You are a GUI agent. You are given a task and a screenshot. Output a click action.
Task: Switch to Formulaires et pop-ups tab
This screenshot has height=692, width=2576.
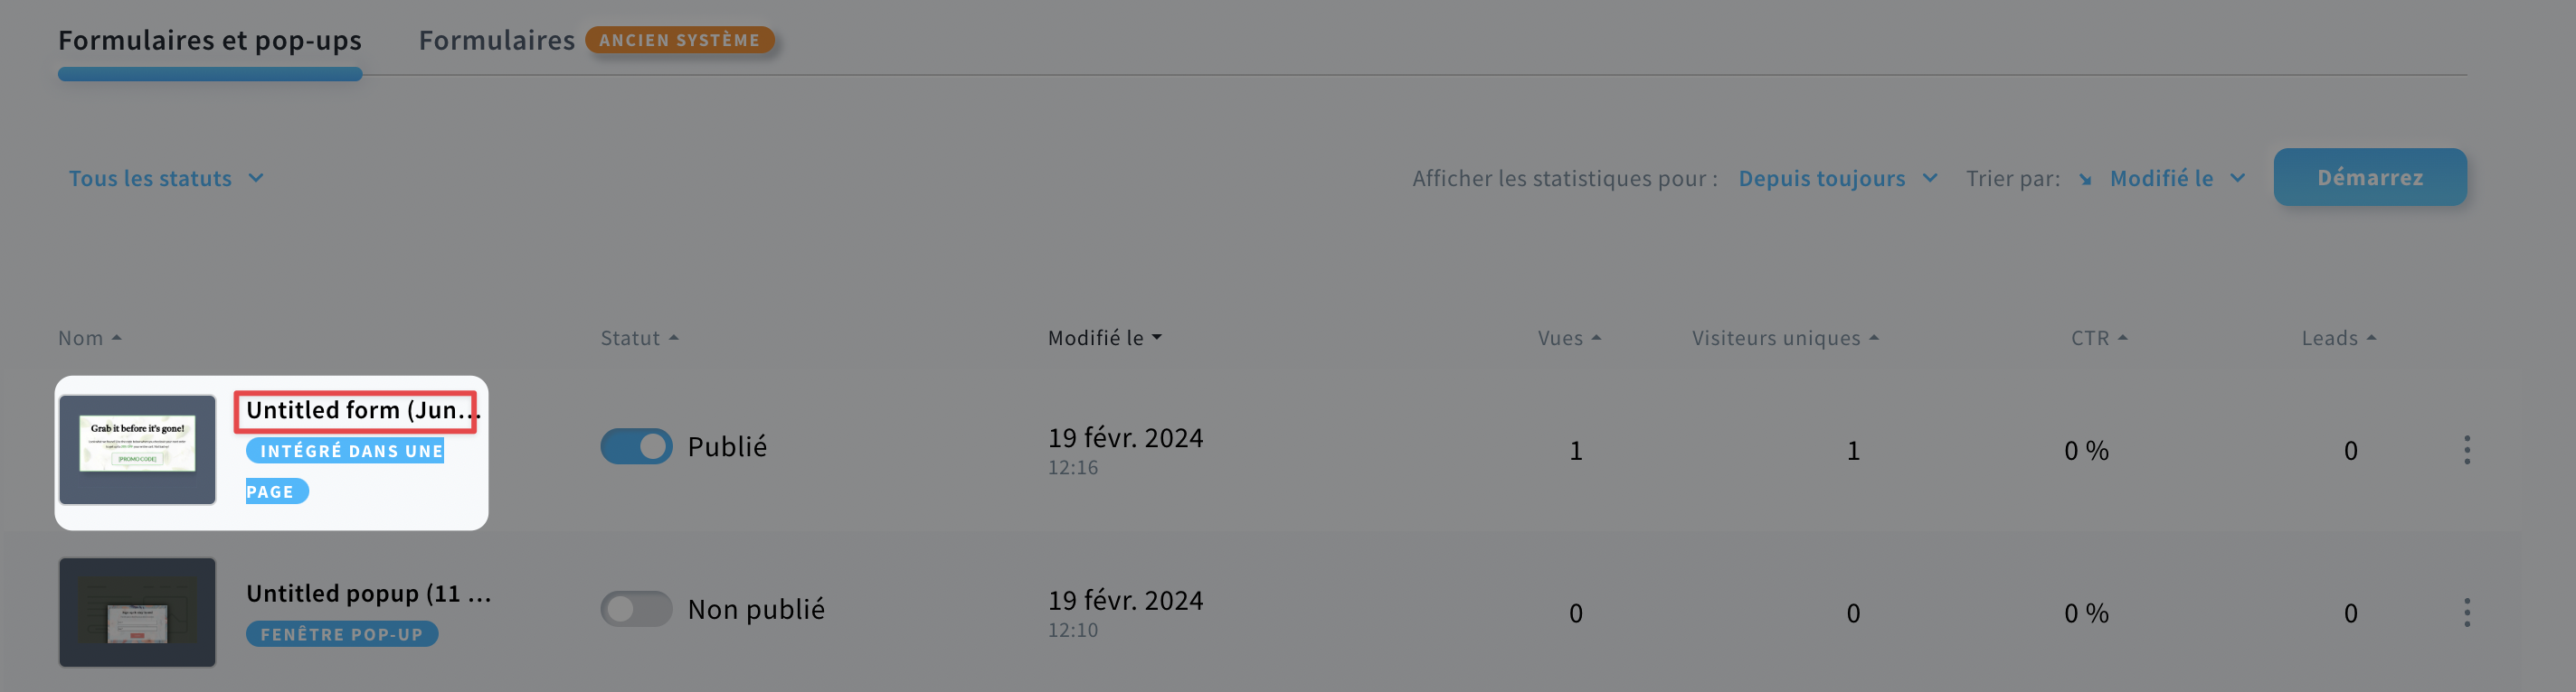pos(210,41)
